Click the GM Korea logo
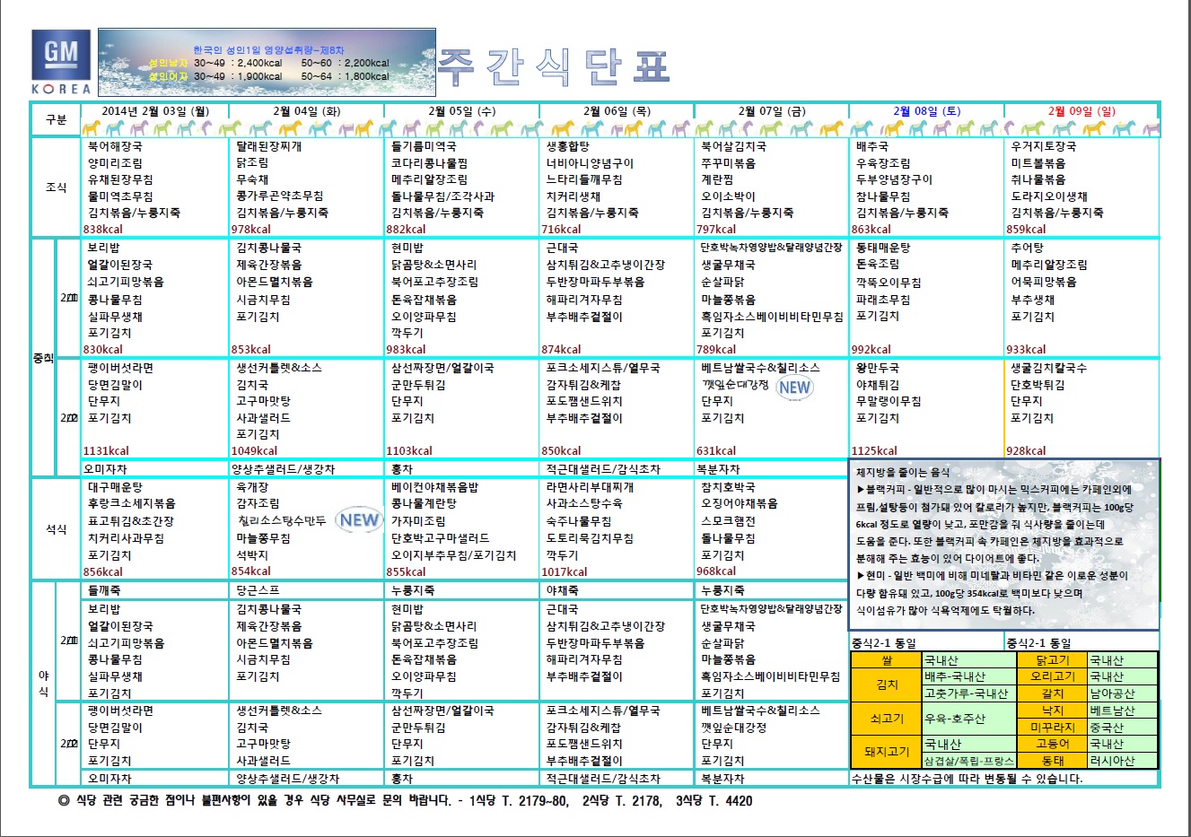This screenshot has height=837, width=1191. pyautogui.click(x=61, y=61)
